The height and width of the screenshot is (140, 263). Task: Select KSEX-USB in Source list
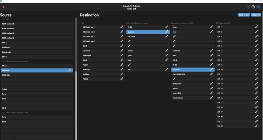[x=37, y=75]
